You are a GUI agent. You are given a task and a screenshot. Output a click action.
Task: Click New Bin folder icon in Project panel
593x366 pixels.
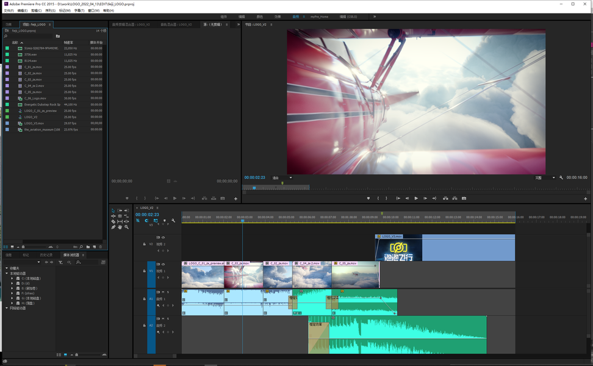pyautogui.click(x=88, y=247)
